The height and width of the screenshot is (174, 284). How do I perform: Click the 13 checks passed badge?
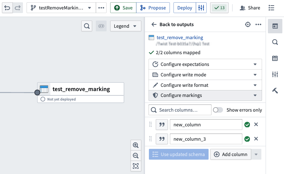219,8
